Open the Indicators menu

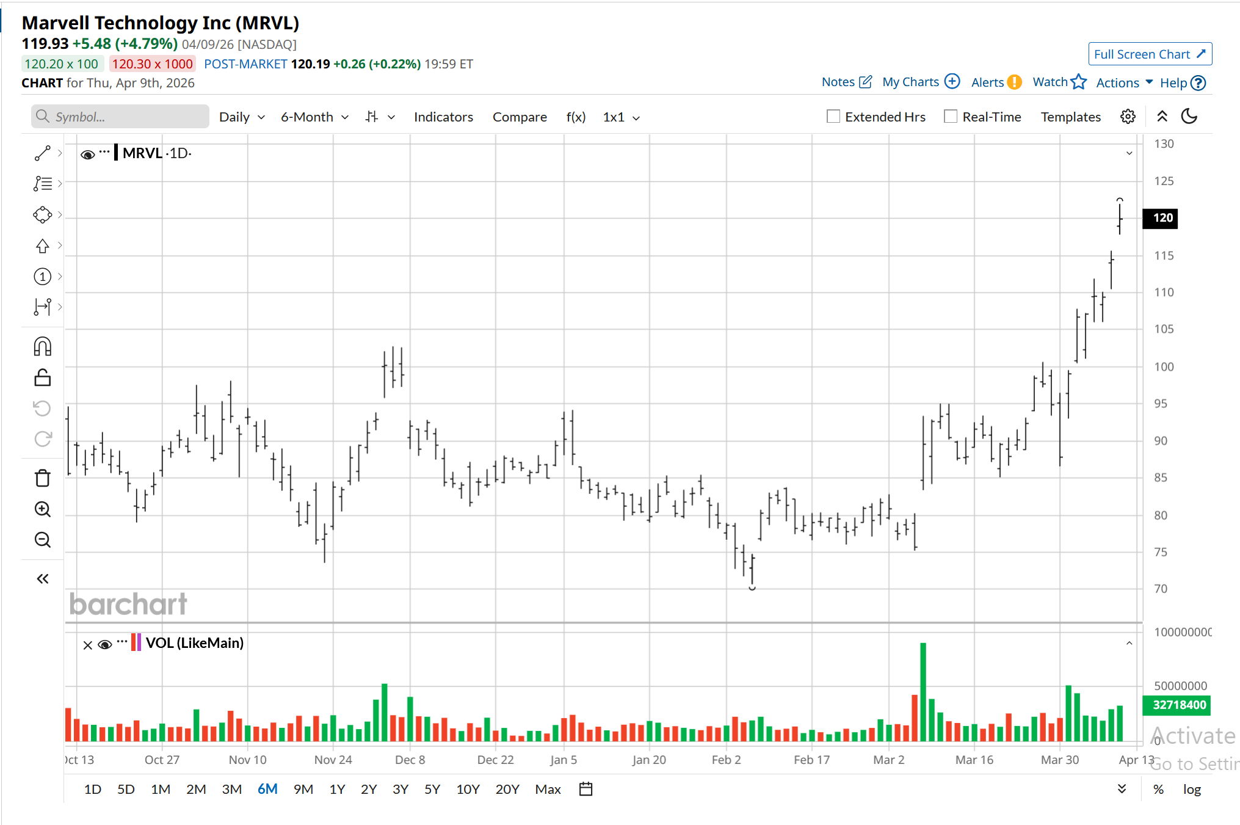pyautogui.click(x=443, y=117)
